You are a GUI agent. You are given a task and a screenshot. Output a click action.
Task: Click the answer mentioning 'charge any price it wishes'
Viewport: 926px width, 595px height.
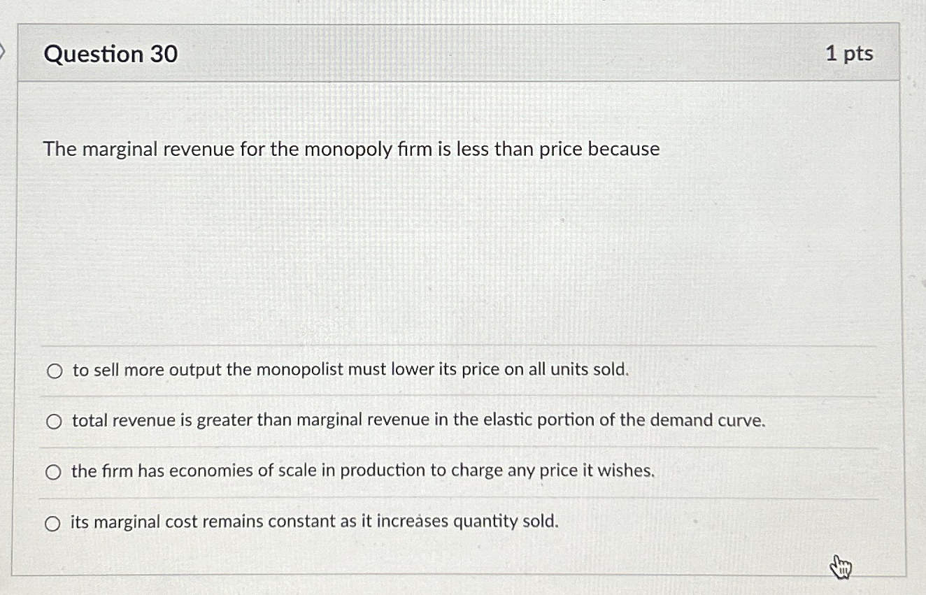pyautogui.click(x=361, y=471)
